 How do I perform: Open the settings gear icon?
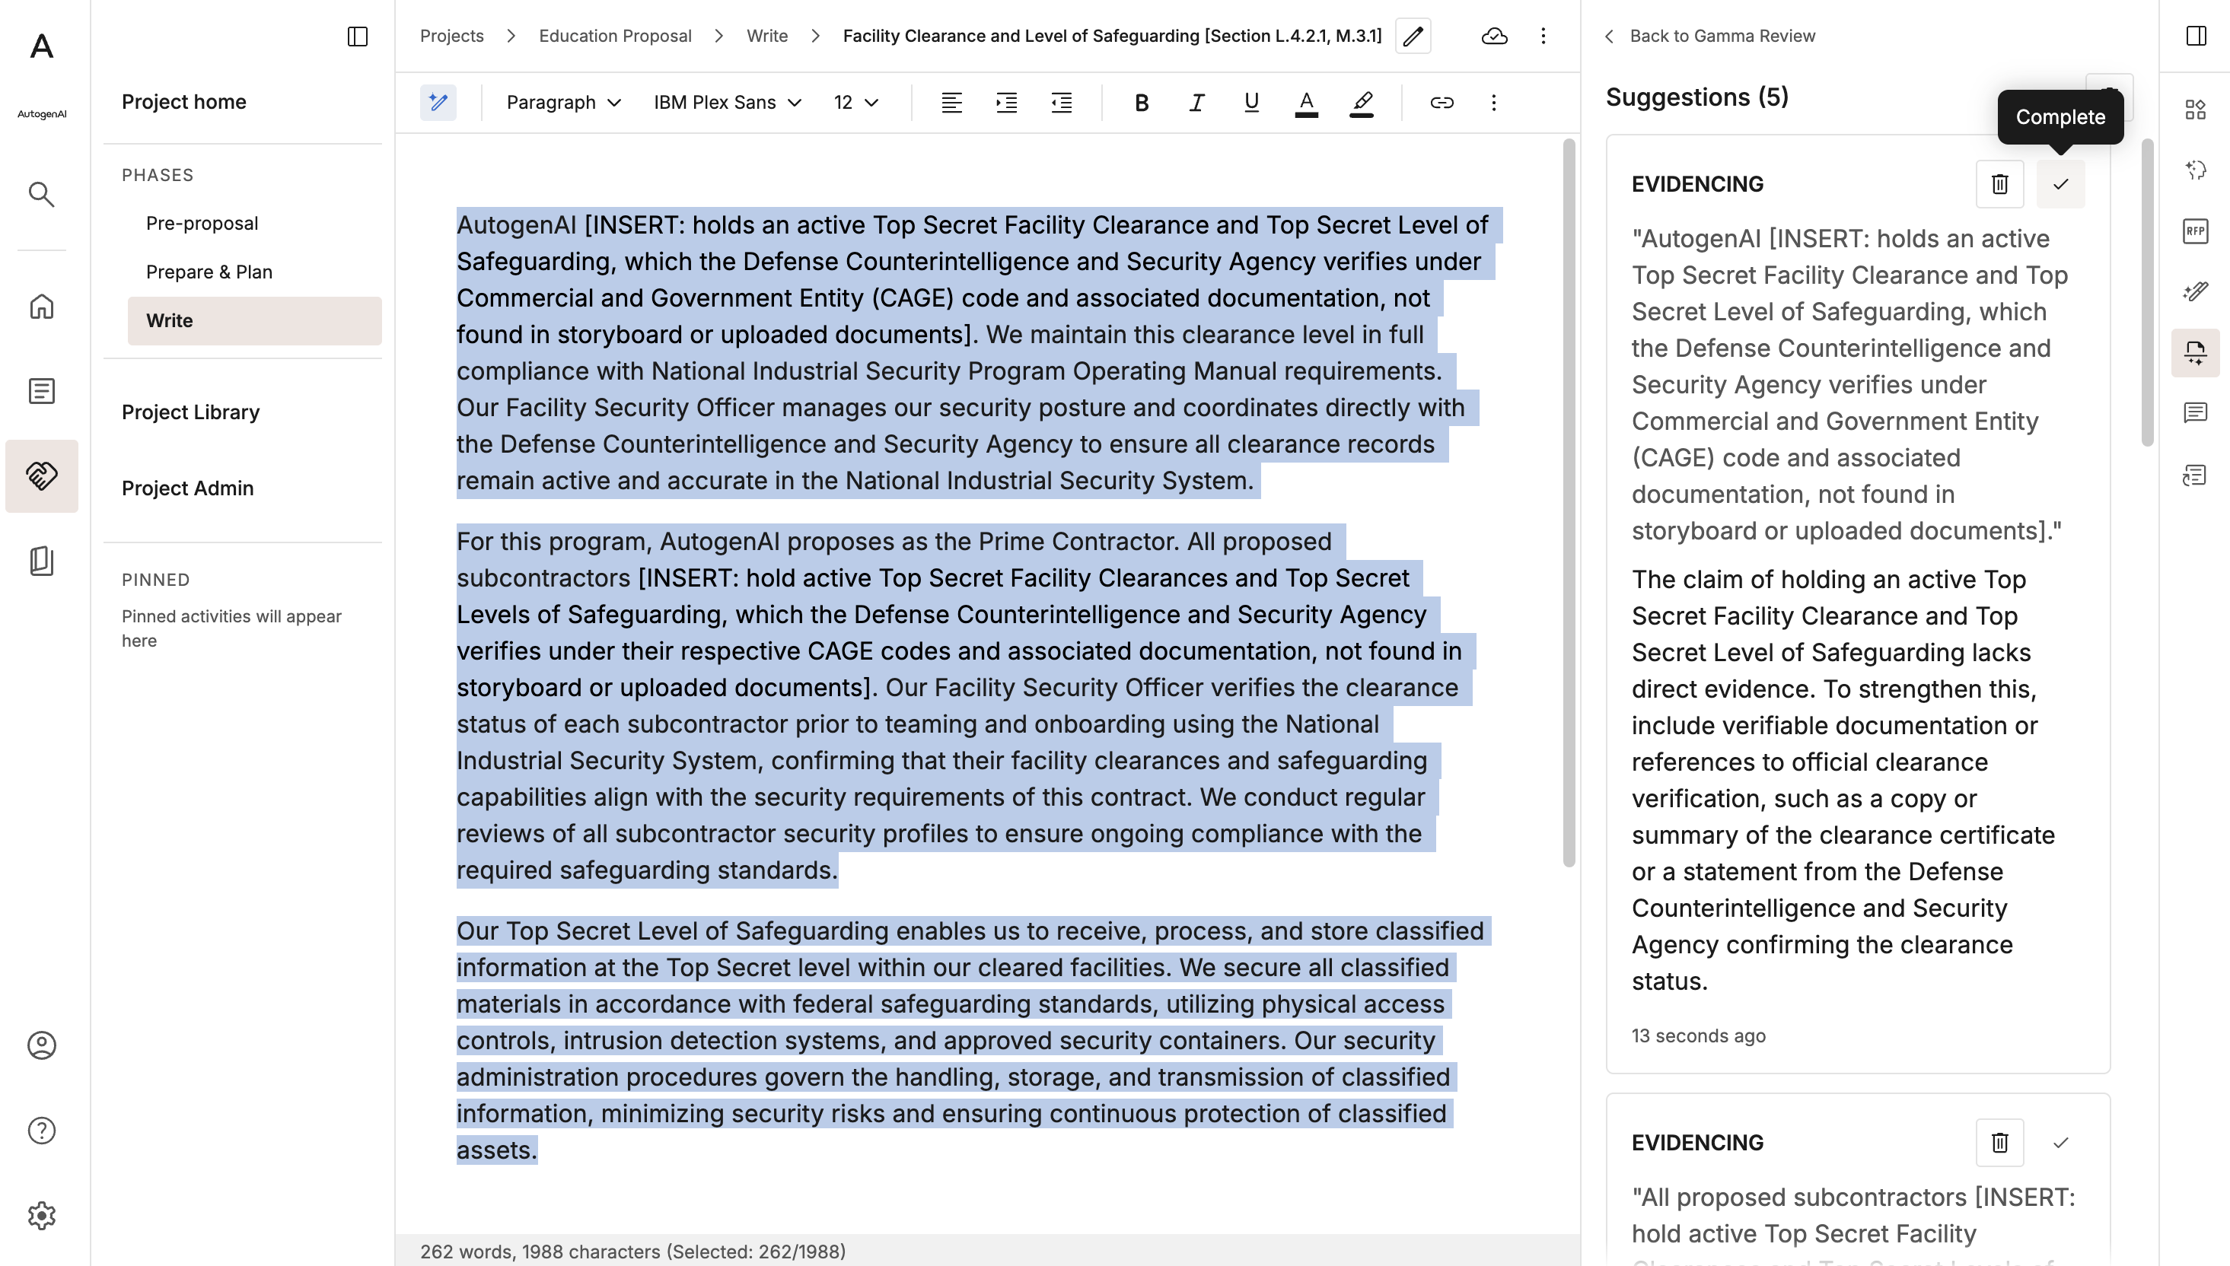(x=42, y=1216)
